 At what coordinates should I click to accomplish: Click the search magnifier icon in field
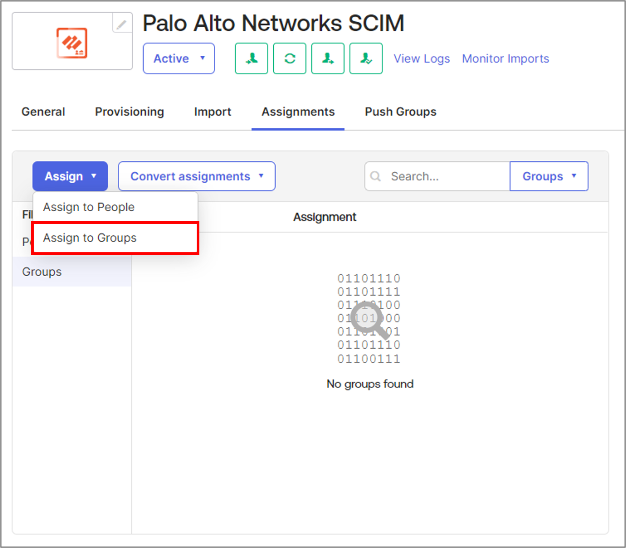(x=375, y=176)
